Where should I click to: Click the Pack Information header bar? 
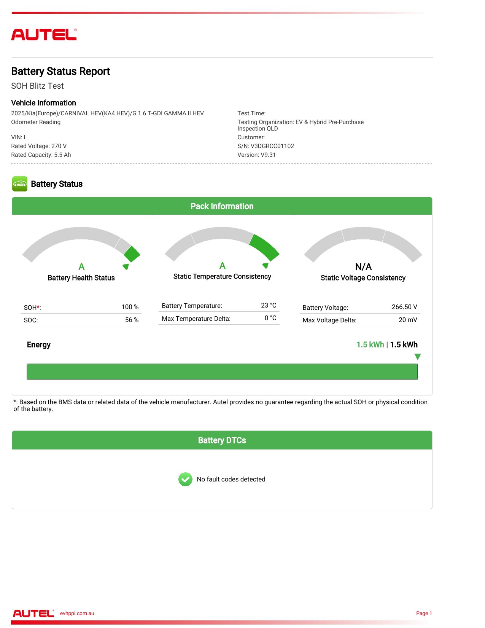click(222, 206)
